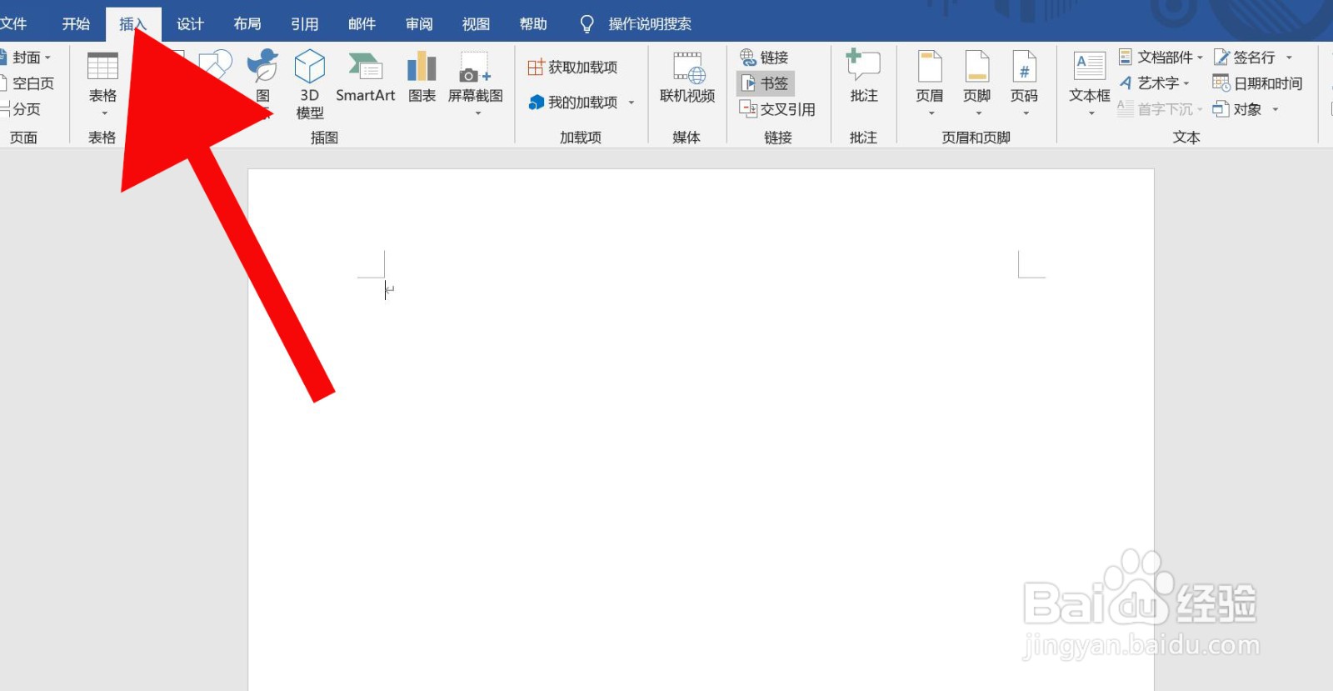Expand the 页码 dropdown arrow
The height and width of the screenshot is (691, 1333).
pos(1026,113)
